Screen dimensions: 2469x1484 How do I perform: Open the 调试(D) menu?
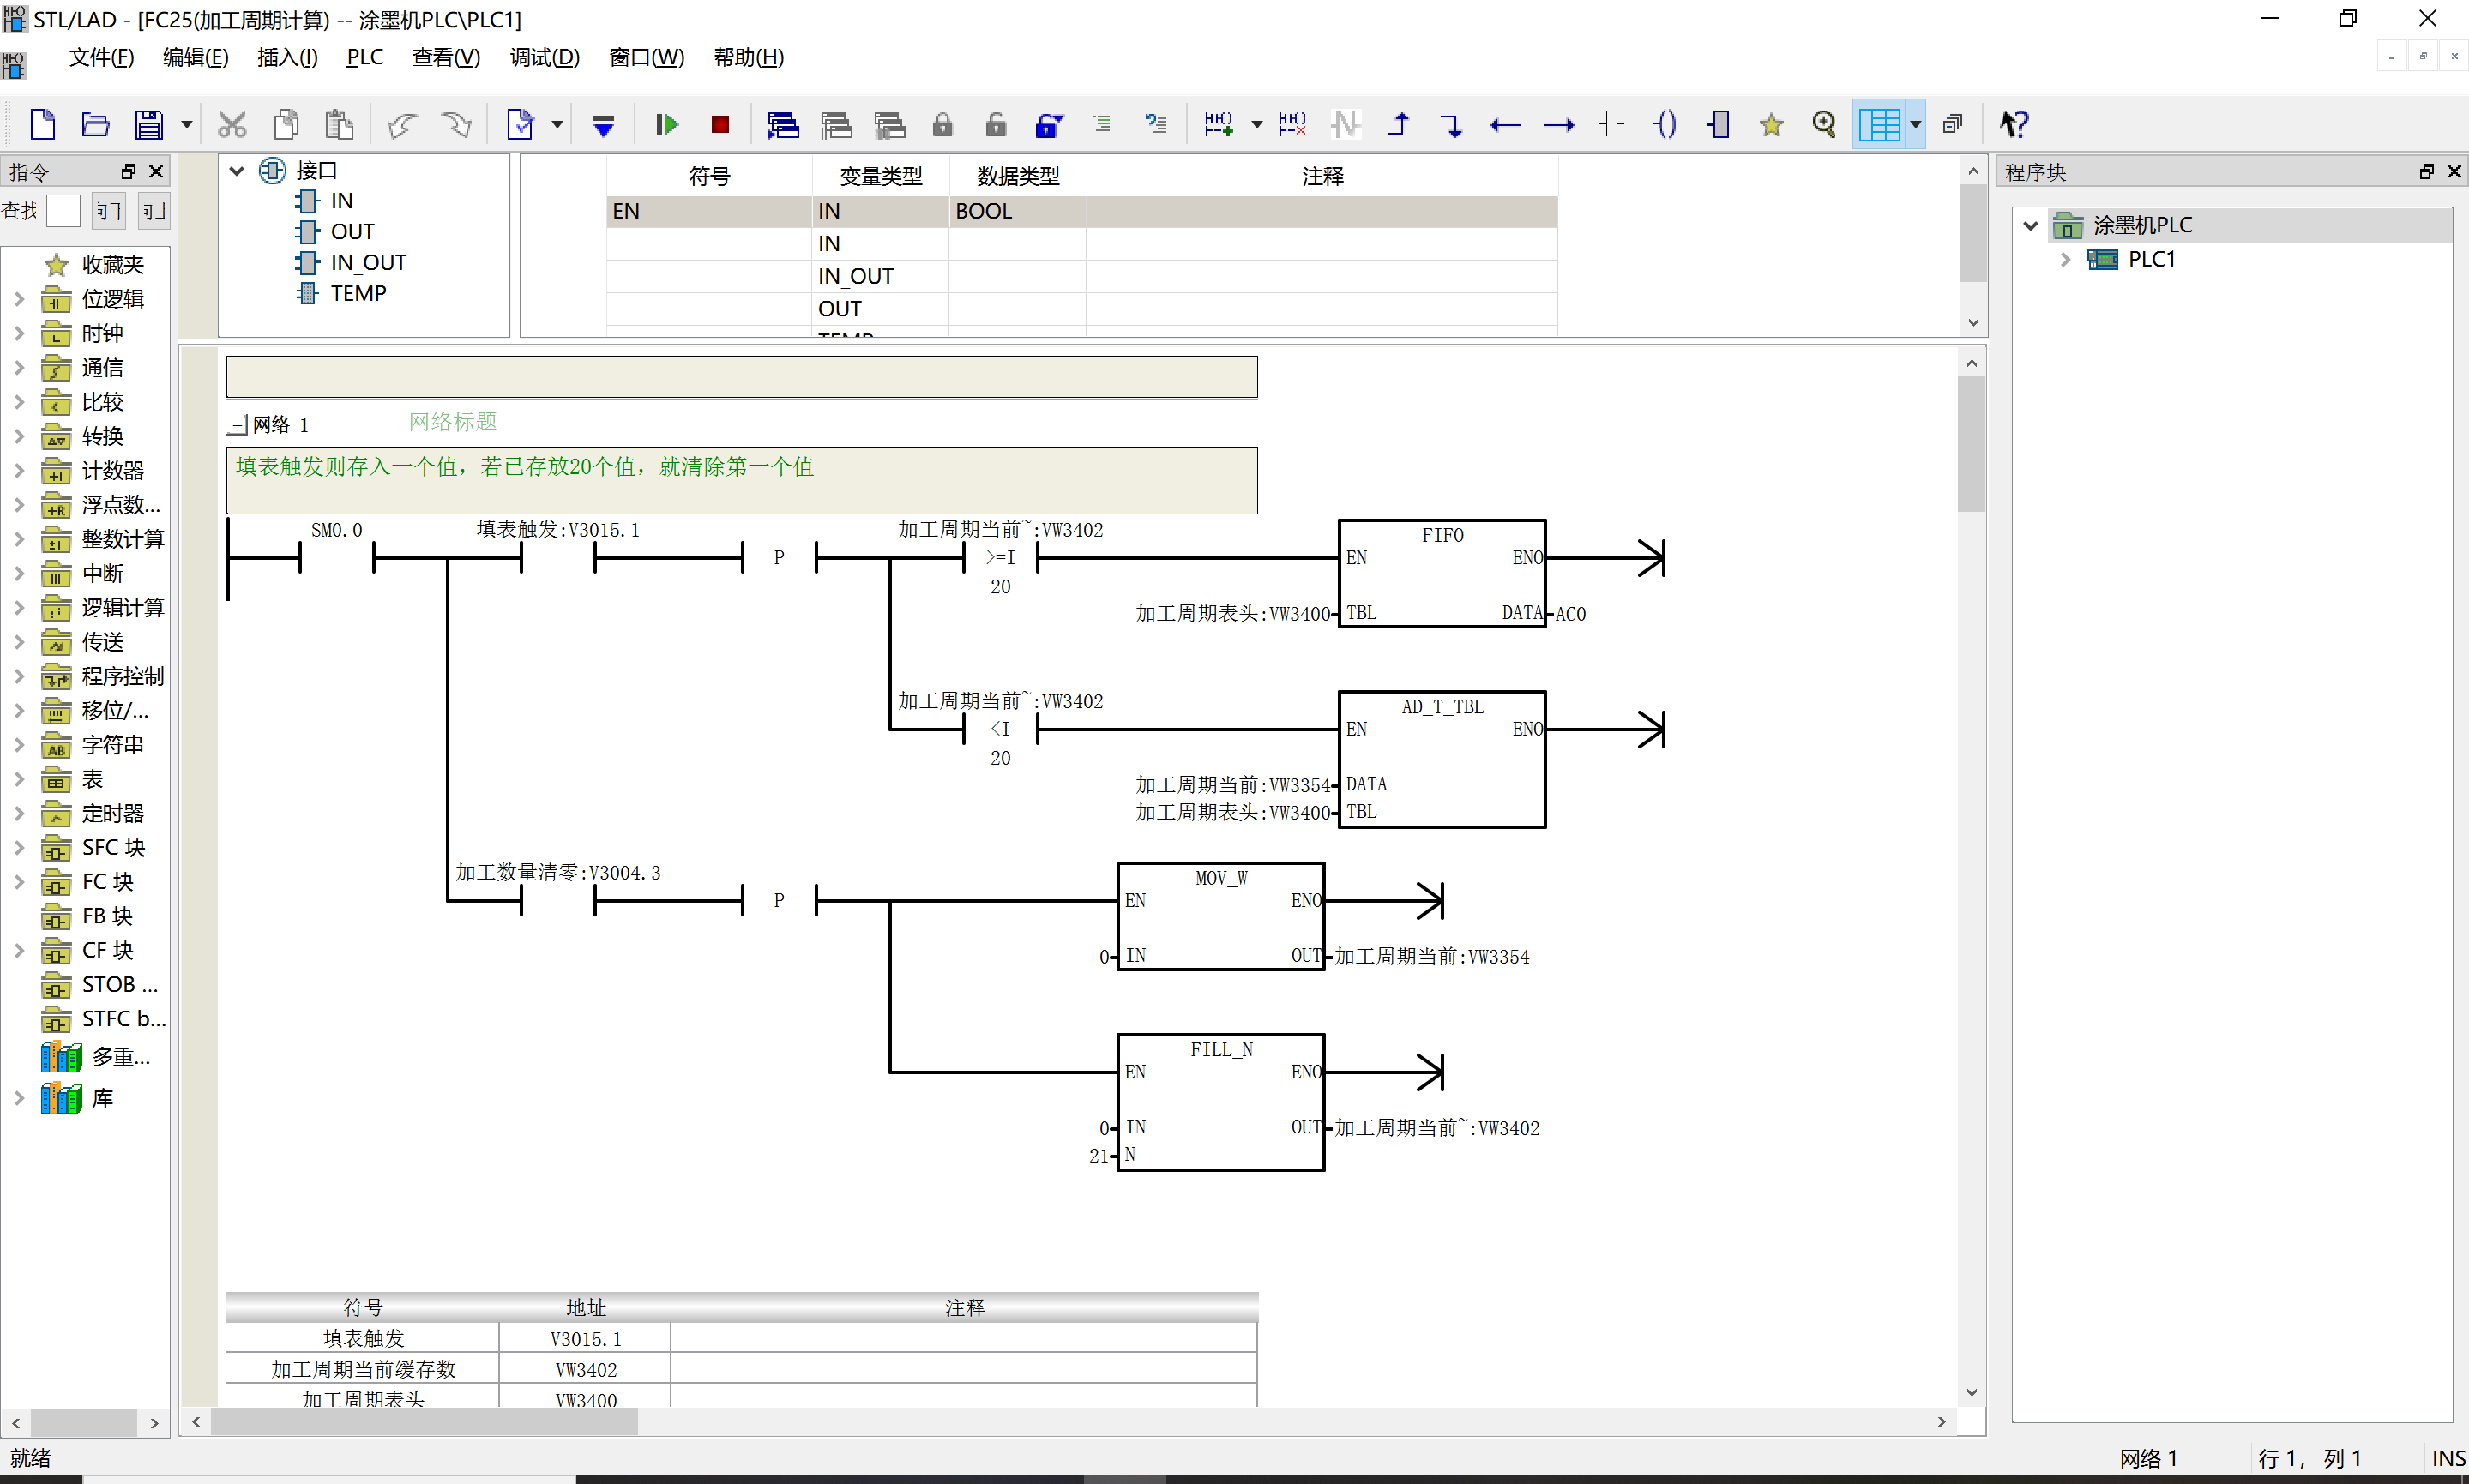click(x=544, y=57)
